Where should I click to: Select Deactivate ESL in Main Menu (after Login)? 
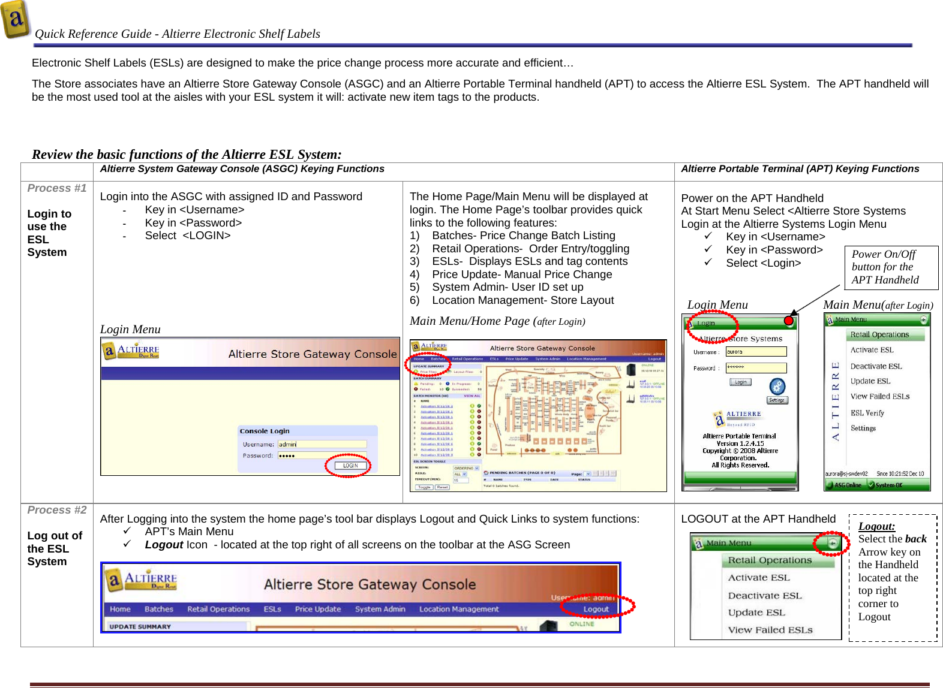pyautogui.click(x=876, y=366)
